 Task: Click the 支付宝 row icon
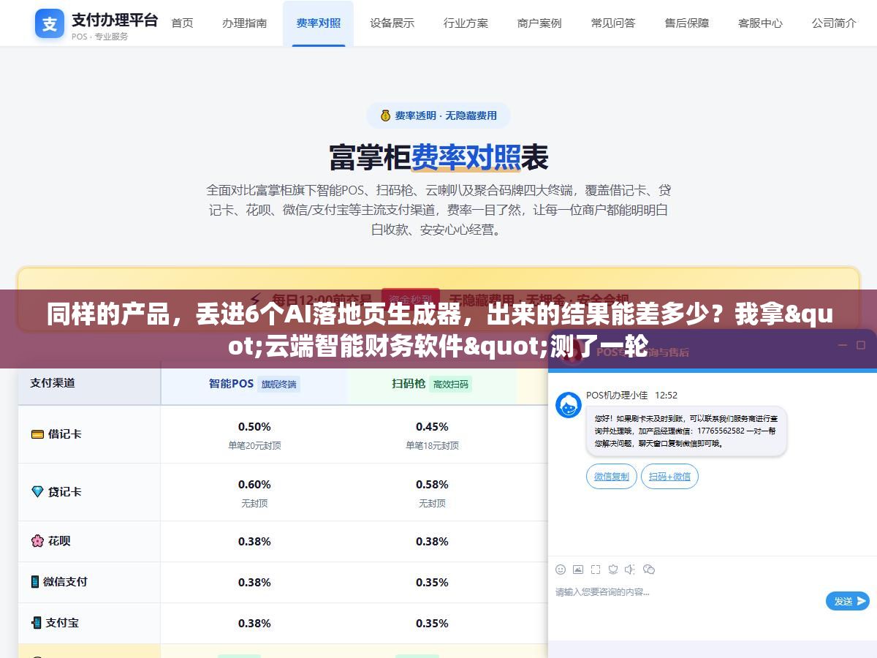(x=37, y=623)
